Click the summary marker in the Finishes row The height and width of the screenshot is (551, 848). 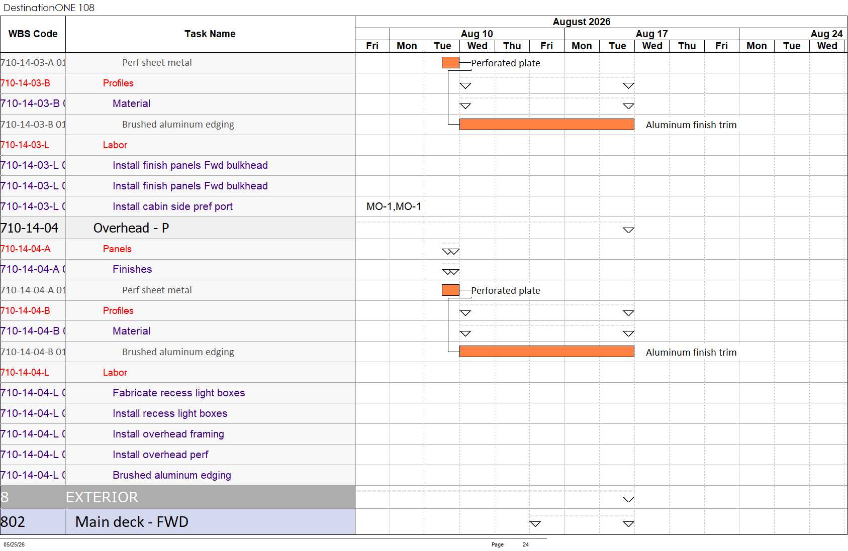(x=451, y=272)
